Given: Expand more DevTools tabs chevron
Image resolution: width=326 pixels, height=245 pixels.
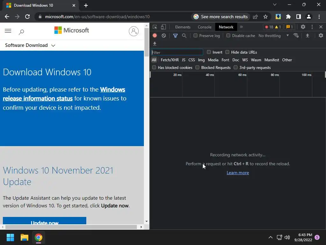Looking at the screenshot, I should click(241, 27).
